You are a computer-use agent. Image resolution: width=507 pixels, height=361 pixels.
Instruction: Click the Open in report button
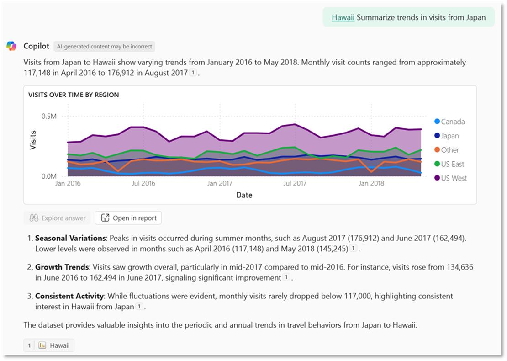[x=128, y=218]
